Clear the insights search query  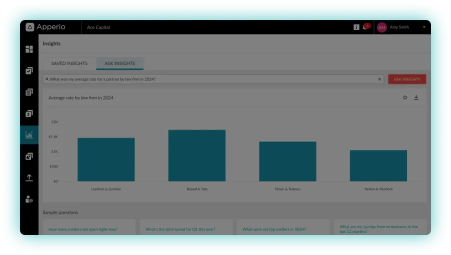(379, 79)
